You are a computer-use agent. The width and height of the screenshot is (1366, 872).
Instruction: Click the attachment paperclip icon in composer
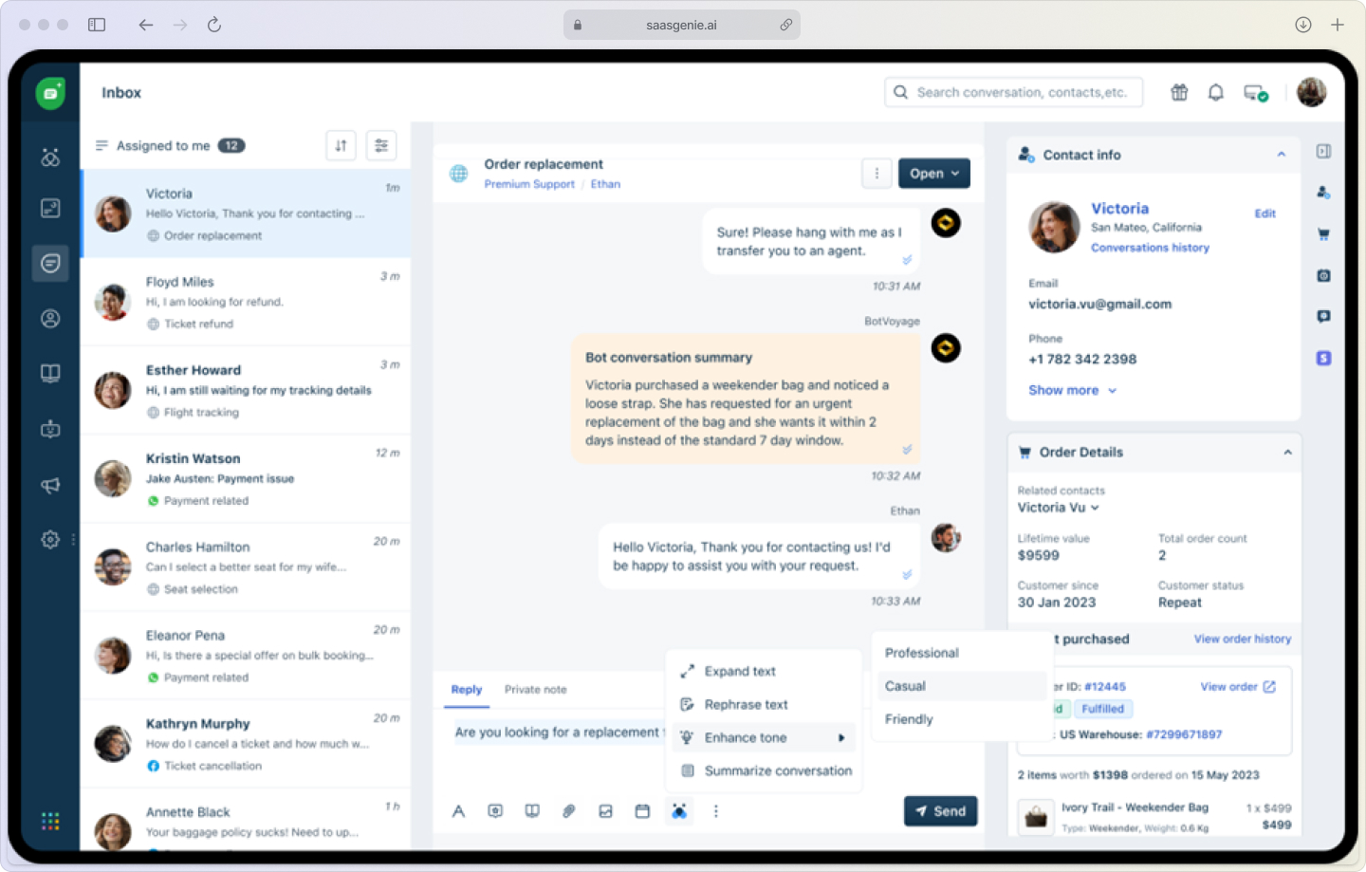point(568,811)
